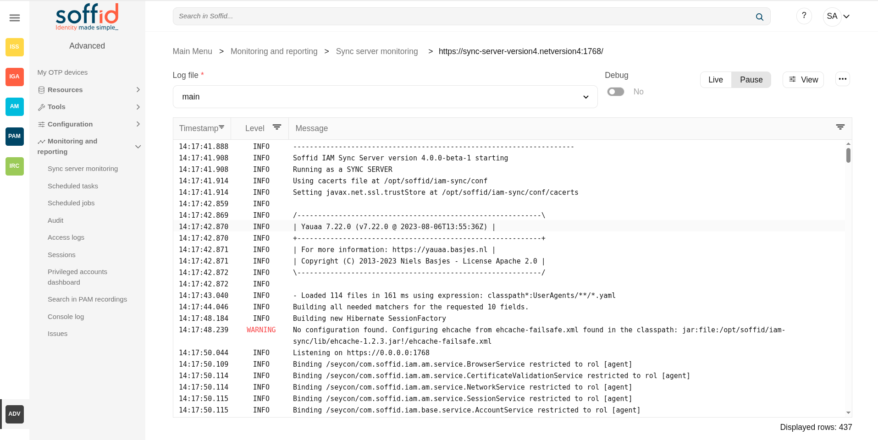Select the IGA module icon
Image resolution: width=878 pixels, height=440 pixels.
[x=15, y=77]
